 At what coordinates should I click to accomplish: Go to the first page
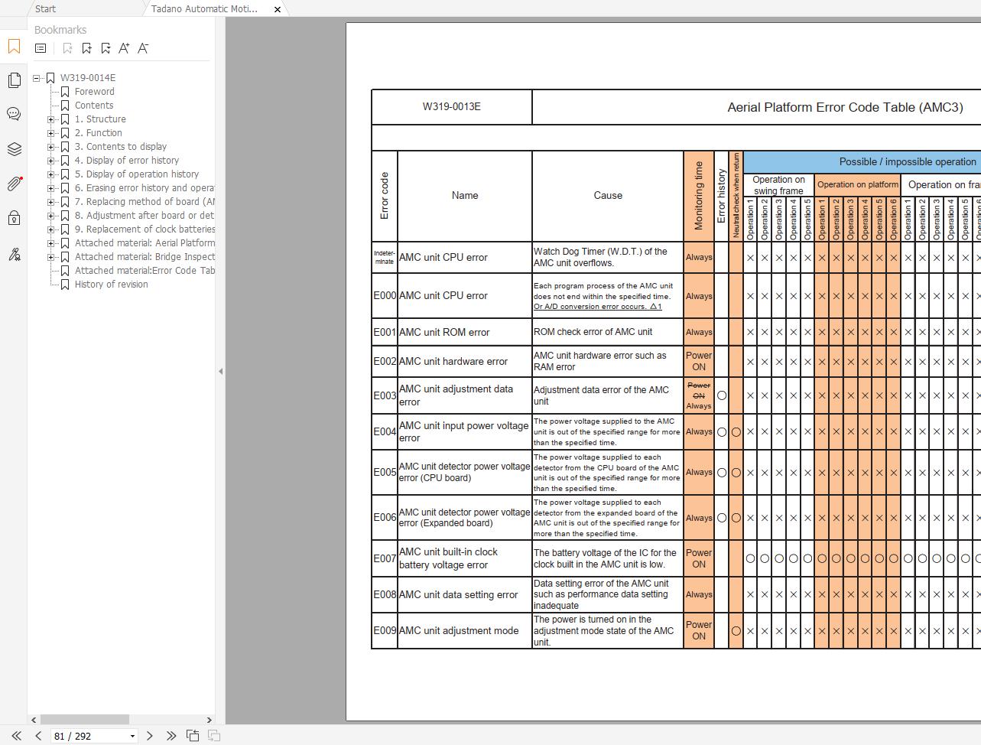[x=15, y=736]
